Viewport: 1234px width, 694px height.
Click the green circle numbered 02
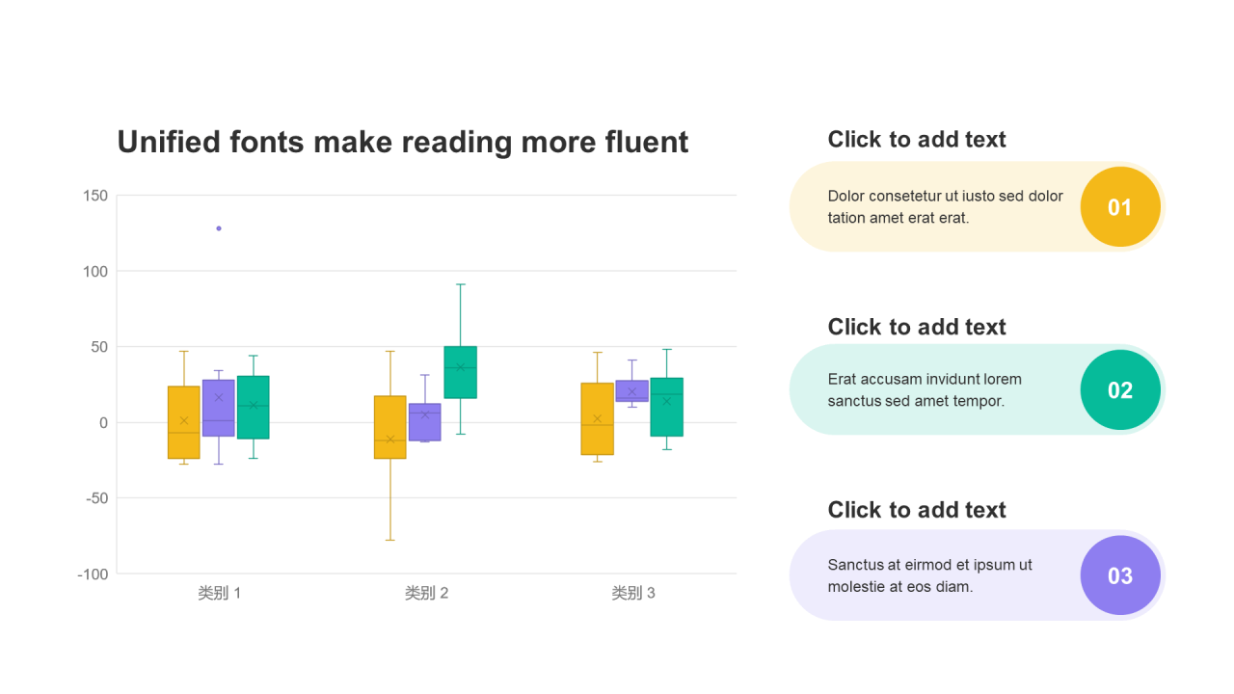coord(1119,390)
